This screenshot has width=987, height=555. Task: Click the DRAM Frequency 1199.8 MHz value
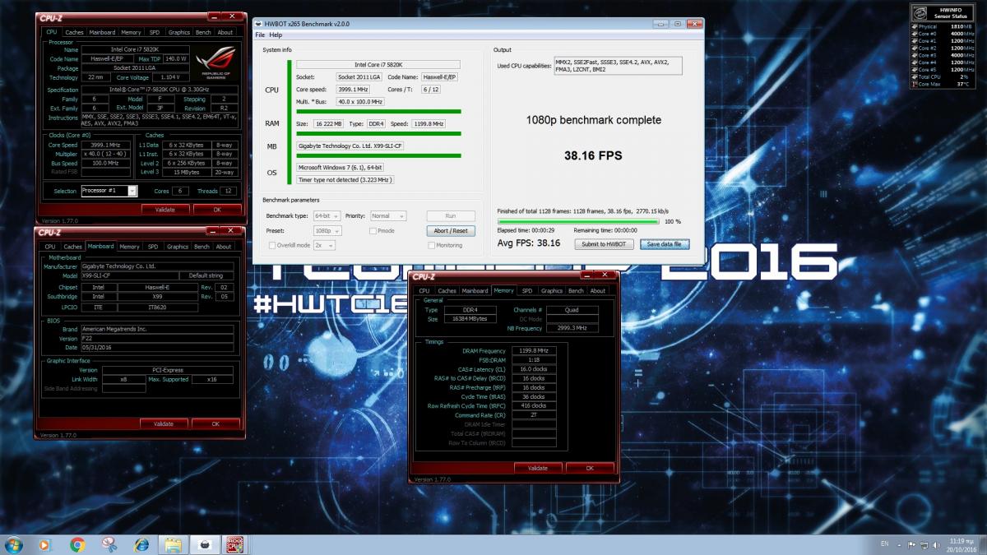coord(534,350)
